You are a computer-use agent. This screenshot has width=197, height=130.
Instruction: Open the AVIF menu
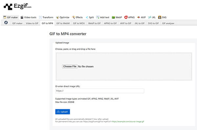coord(142,17)
